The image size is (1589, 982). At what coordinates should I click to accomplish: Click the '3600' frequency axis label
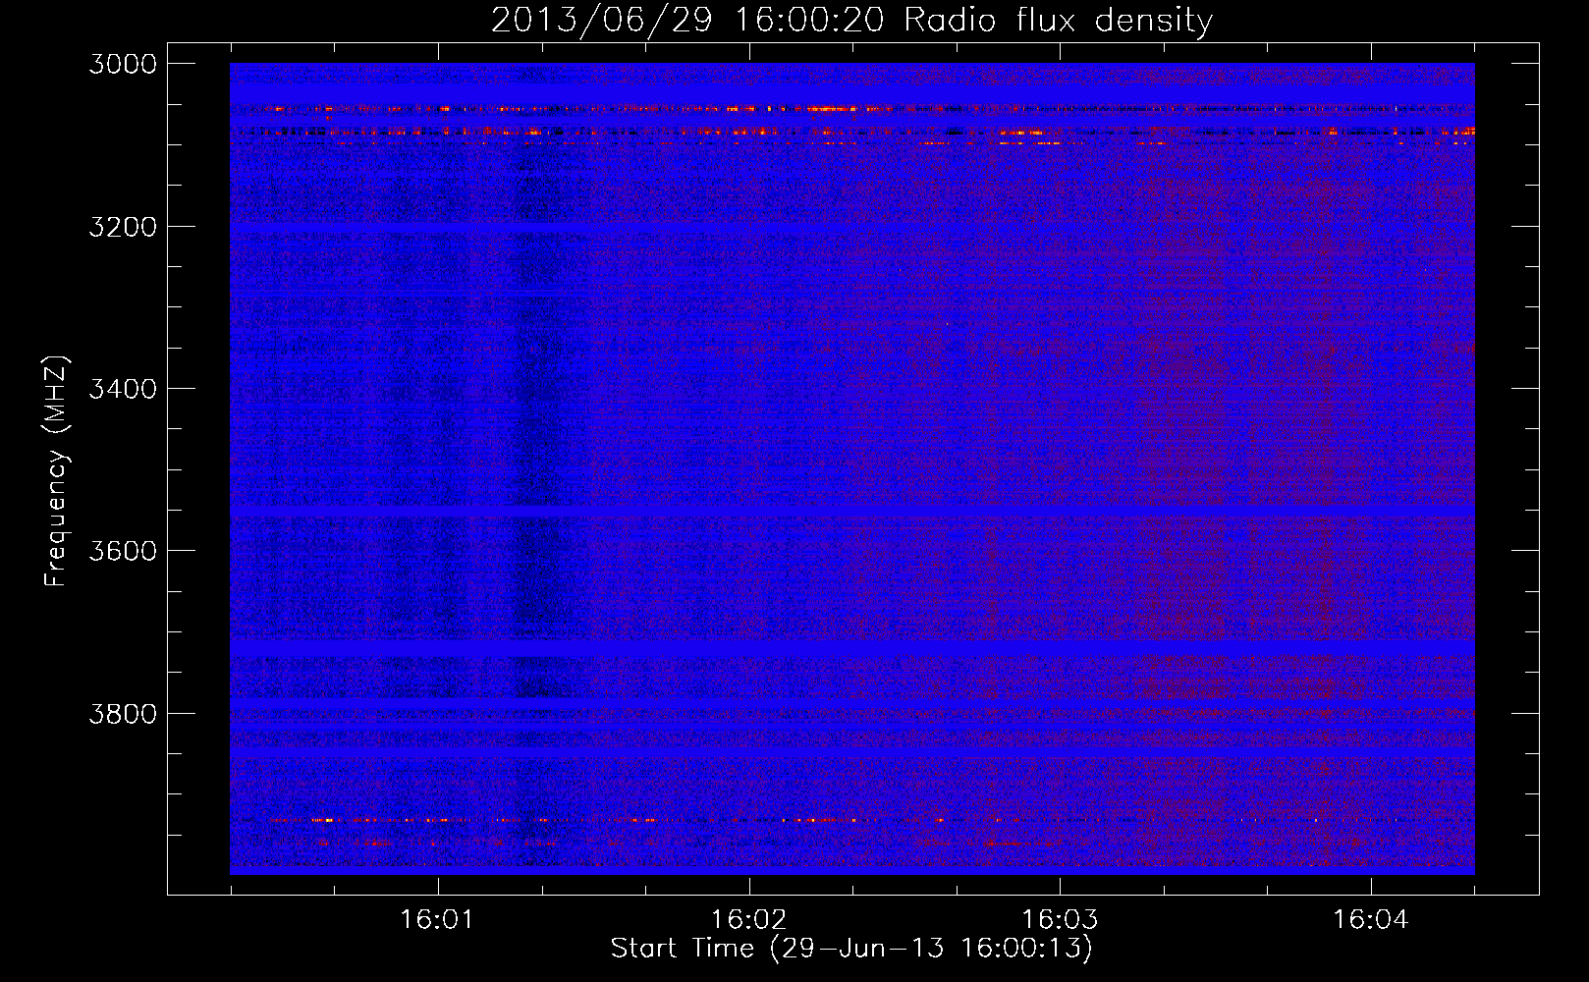[123, 551]
